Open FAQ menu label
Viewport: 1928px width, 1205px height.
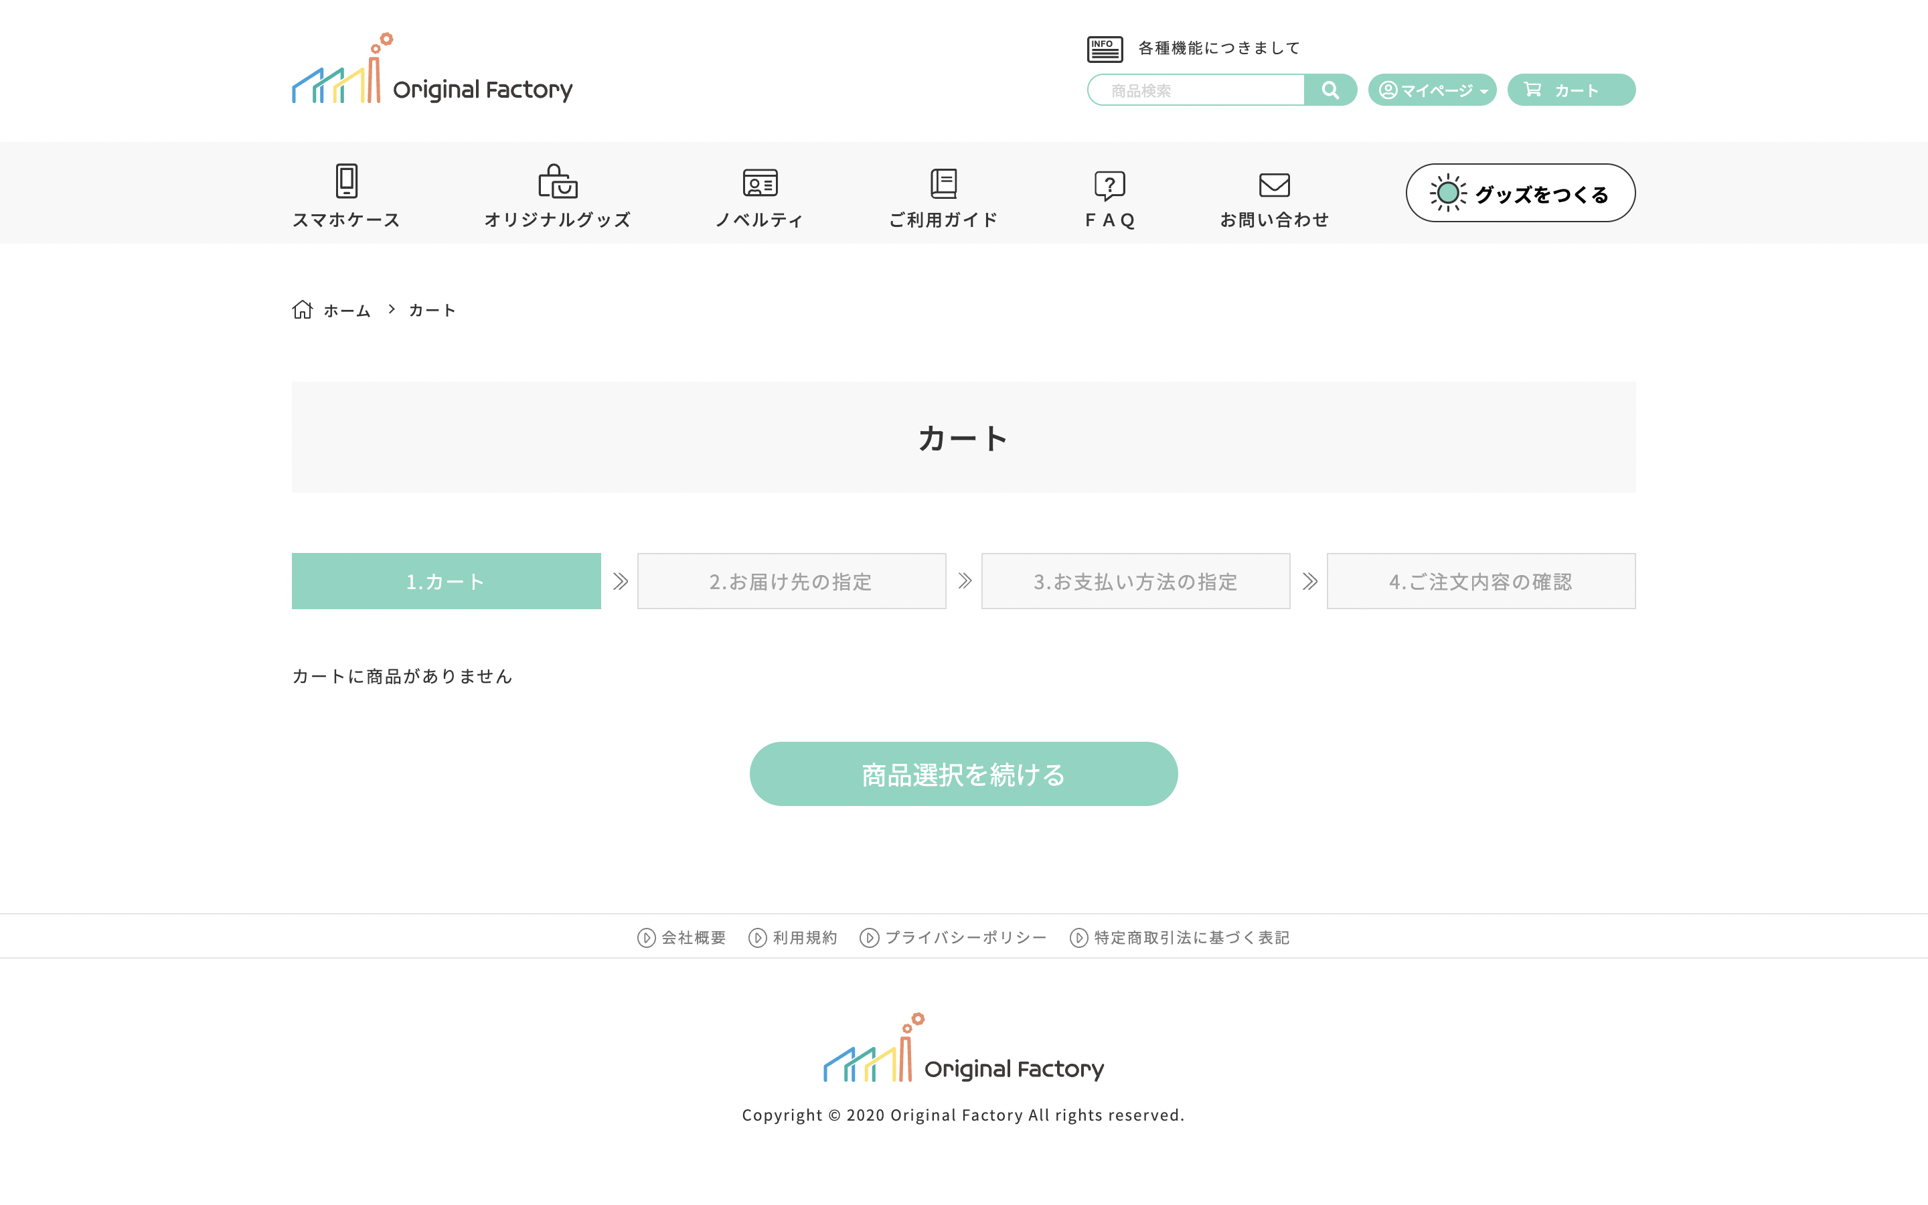click(x=1110, y=220)
